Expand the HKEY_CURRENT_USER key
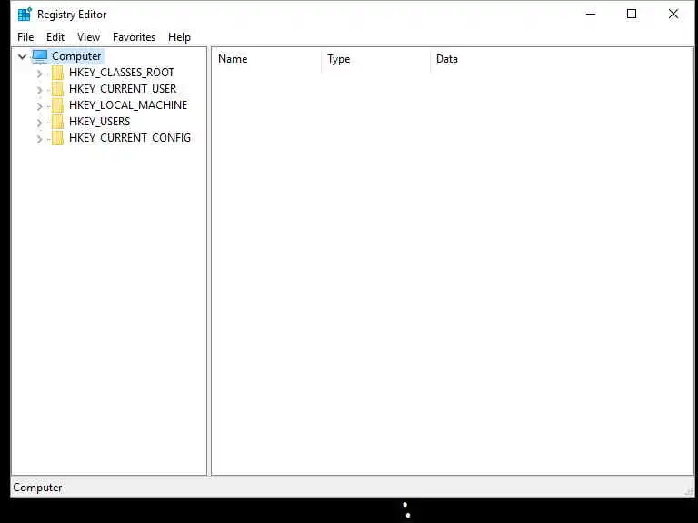Viewport: 698px width, 523px height. (x=39, y=90)
